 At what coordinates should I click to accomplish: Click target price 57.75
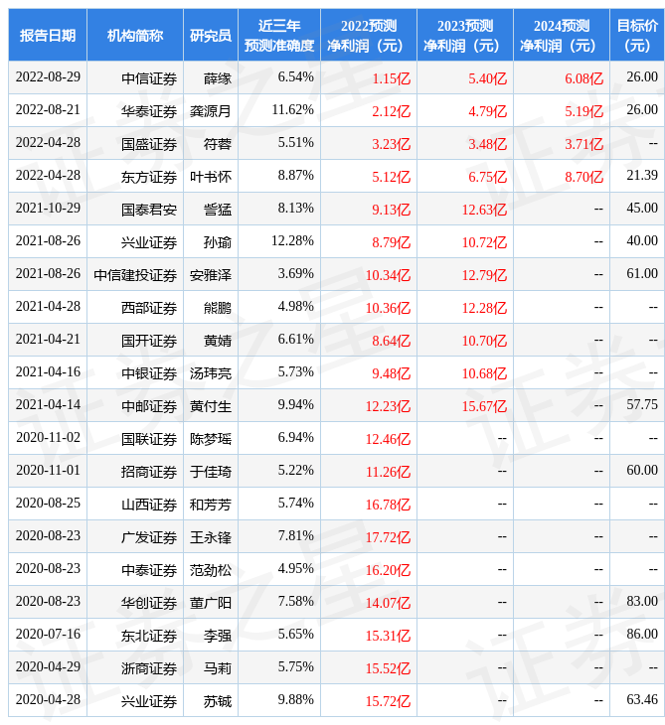(642, 405)
